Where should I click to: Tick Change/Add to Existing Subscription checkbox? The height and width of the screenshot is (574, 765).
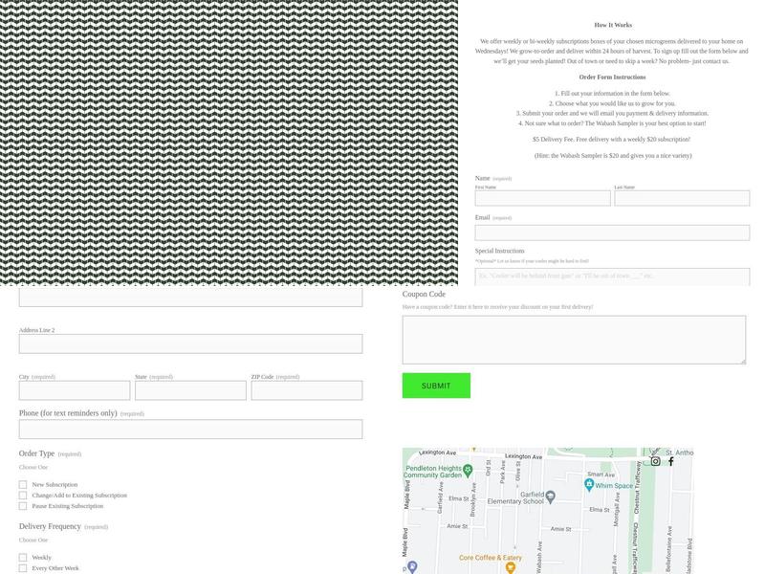(23, 496)
